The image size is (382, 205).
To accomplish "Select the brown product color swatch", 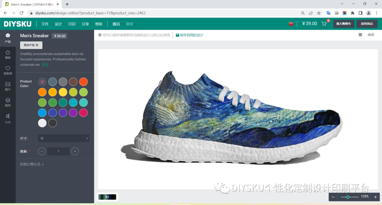I will point(73,82).
